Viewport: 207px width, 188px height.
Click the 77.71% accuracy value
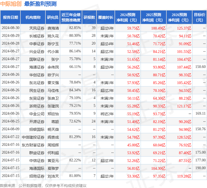pyautogui.click(x=75, y=43)
